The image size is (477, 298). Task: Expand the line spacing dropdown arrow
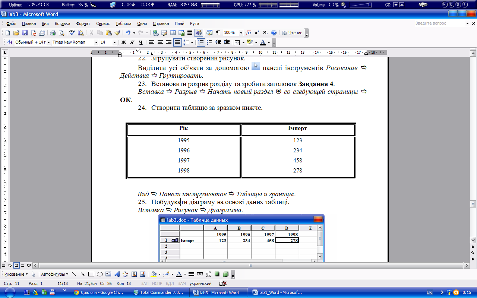click(x=192, y=42)
